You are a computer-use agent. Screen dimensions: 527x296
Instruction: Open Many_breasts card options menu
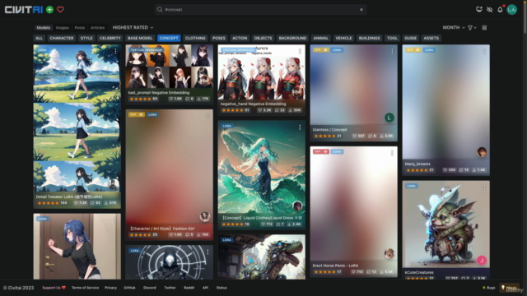point(484,51)
